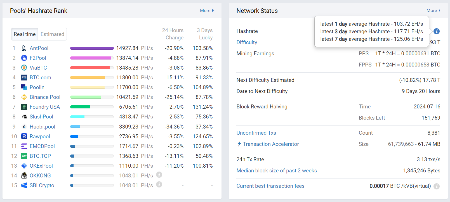Viewport: 450px width, 202px height.
Task: Click AntPool hashrate value 14927.84
Action: pos(127,48)
